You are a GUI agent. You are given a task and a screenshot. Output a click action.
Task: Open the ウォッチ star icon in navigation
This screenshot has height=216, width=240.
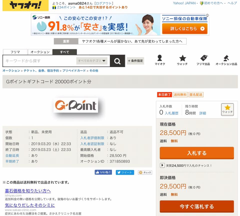coord(182,60)
